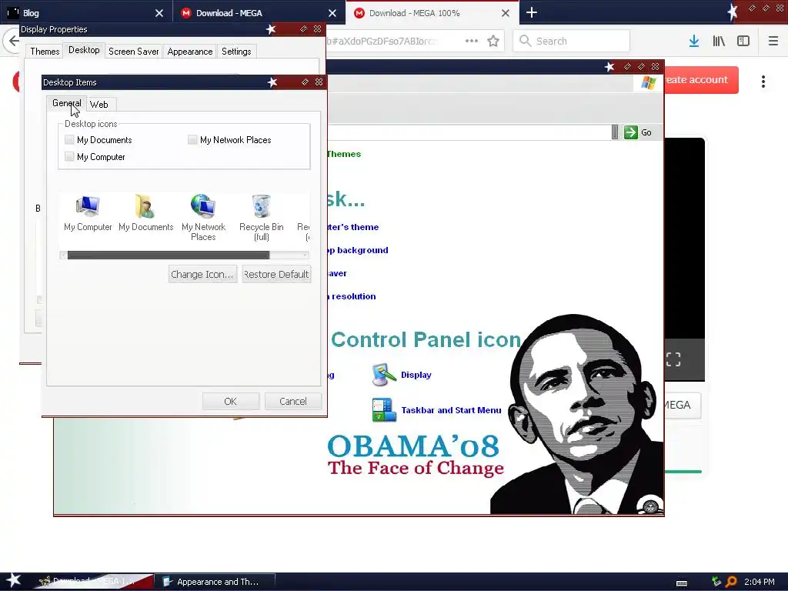Switch to General tab in Desktop Items

coord(66,104)
